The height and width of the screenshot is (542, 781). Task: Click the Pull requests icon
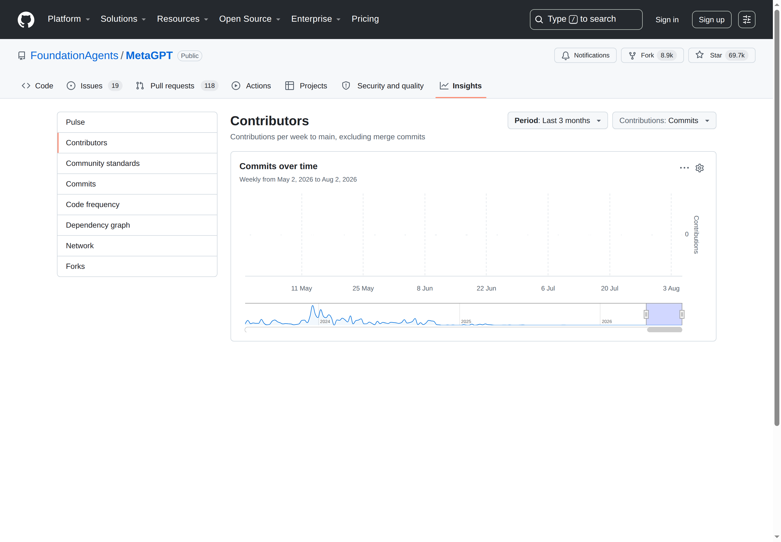[140, 86]
